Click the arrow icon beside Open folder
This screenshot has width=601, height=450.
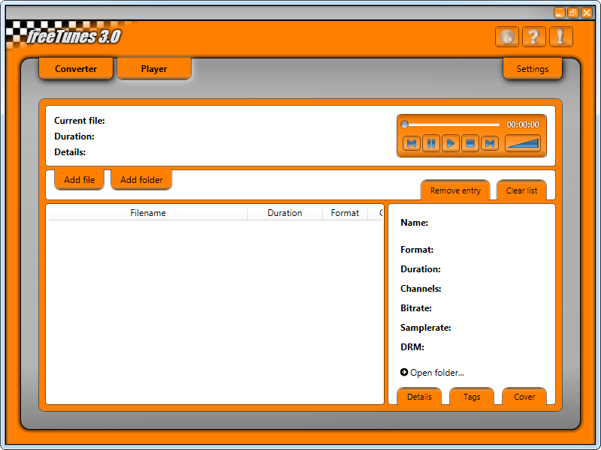(404, 372)
